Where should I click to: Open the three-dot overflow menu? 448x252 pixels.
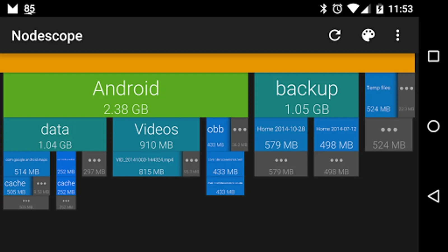tap(398, 35)
